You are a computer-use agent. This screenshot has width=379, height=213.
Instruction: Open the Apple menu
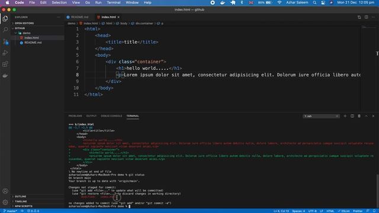coord(7,2)
